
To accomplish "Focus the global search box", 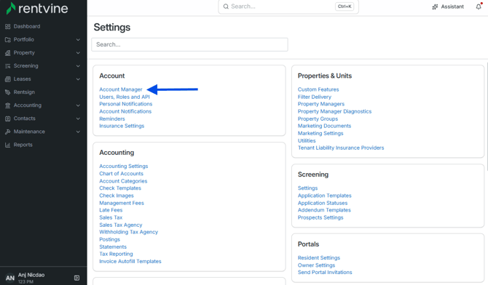I will (288, 7).
